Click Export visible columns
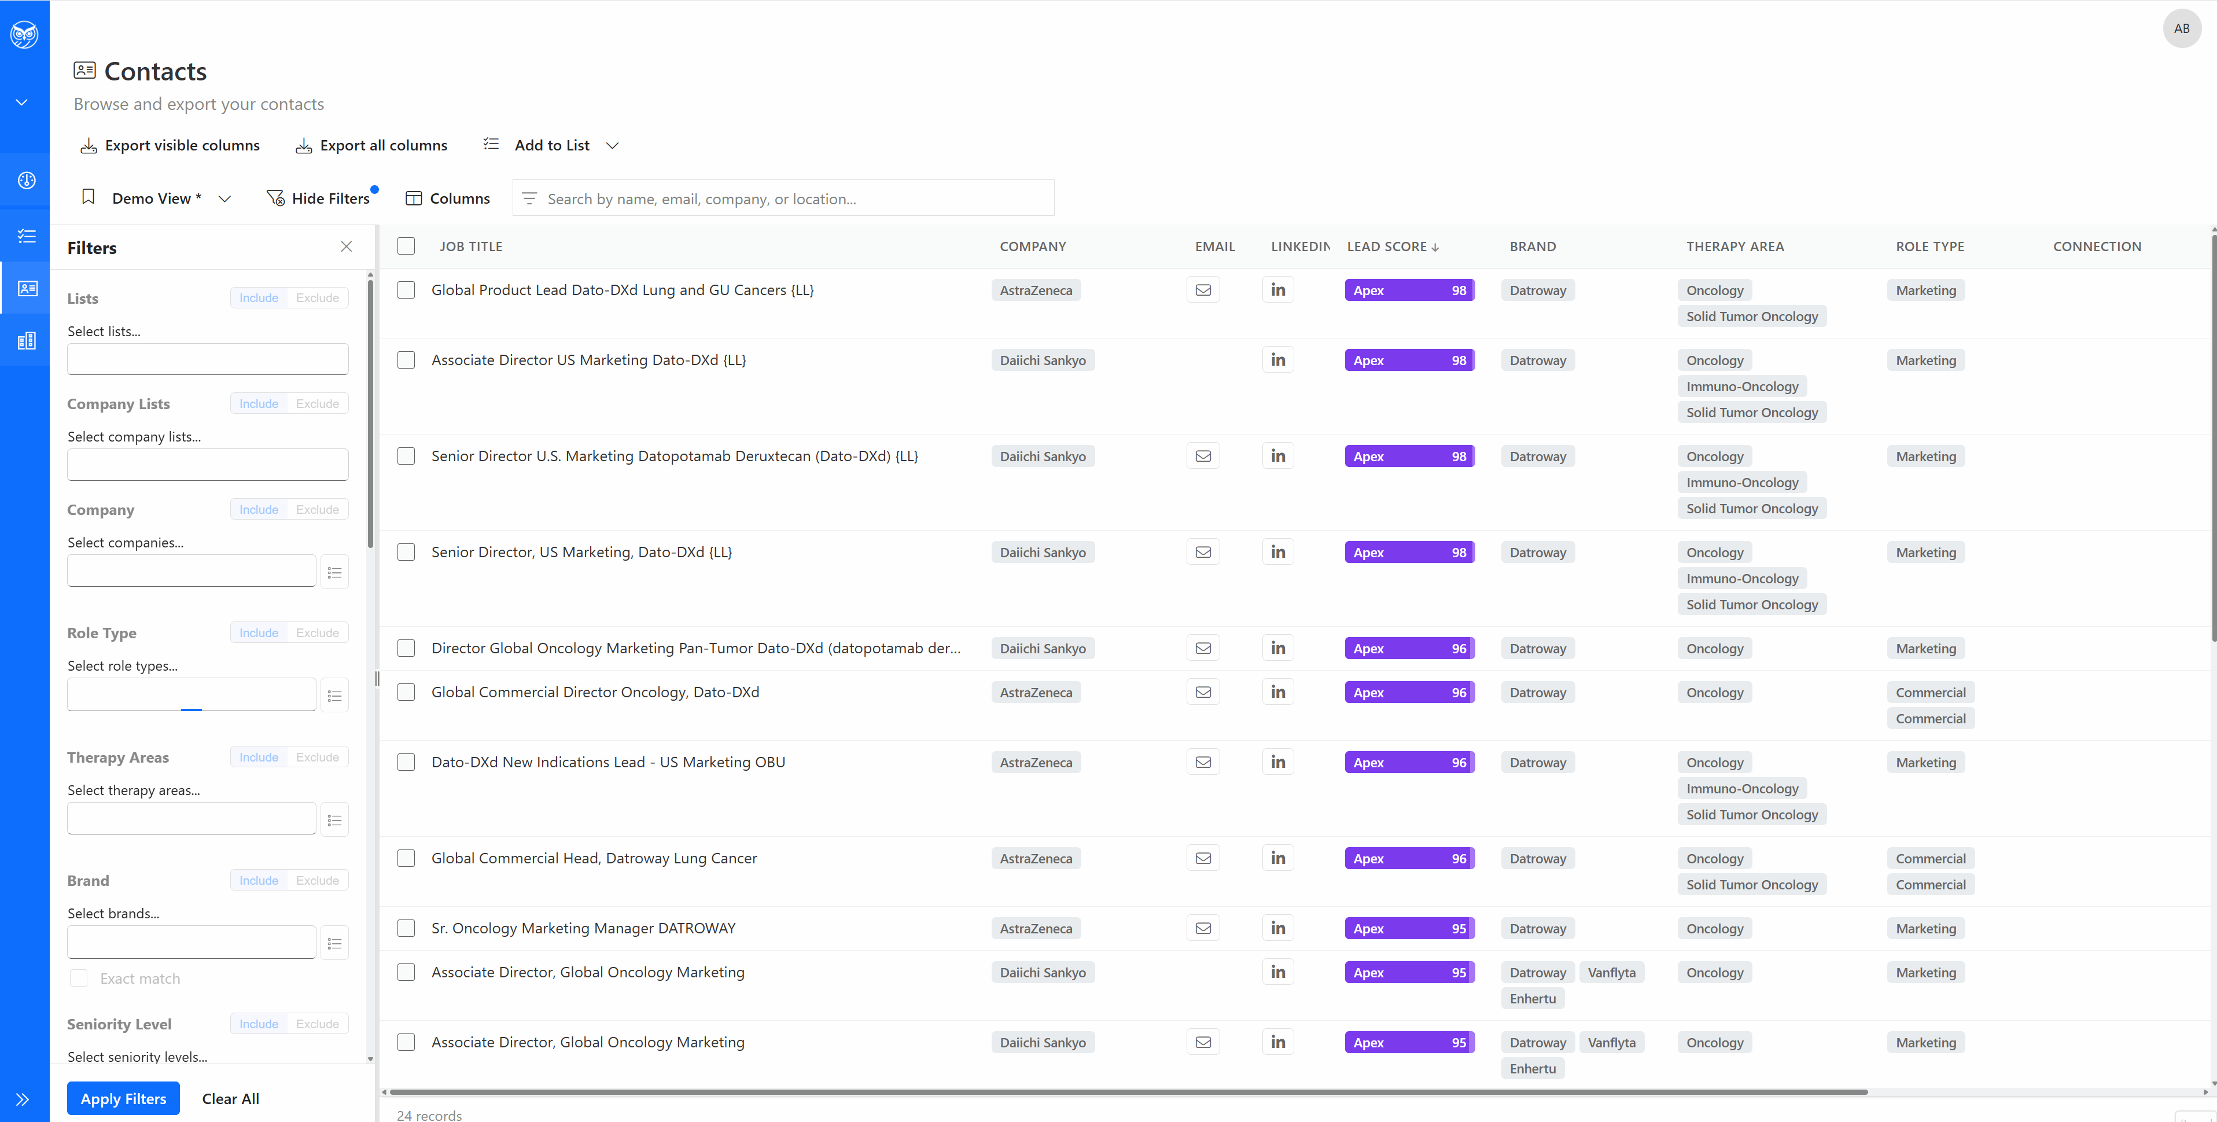This screenshot has height=1122, width=2217. 170,145
